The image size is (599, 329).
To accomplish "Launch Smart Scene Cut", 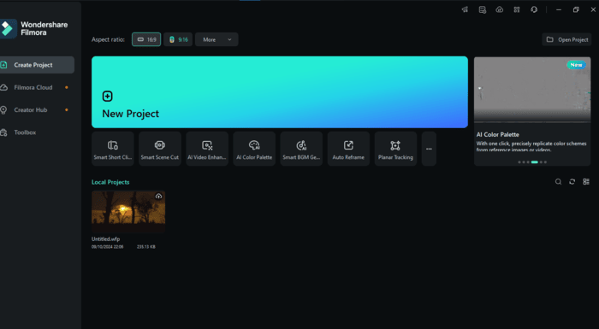I will 160,149.
